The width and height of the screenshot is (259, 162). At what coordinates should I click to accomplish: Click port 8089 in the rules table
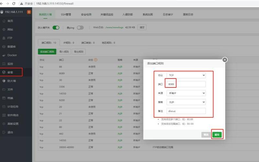coord(62,74)
